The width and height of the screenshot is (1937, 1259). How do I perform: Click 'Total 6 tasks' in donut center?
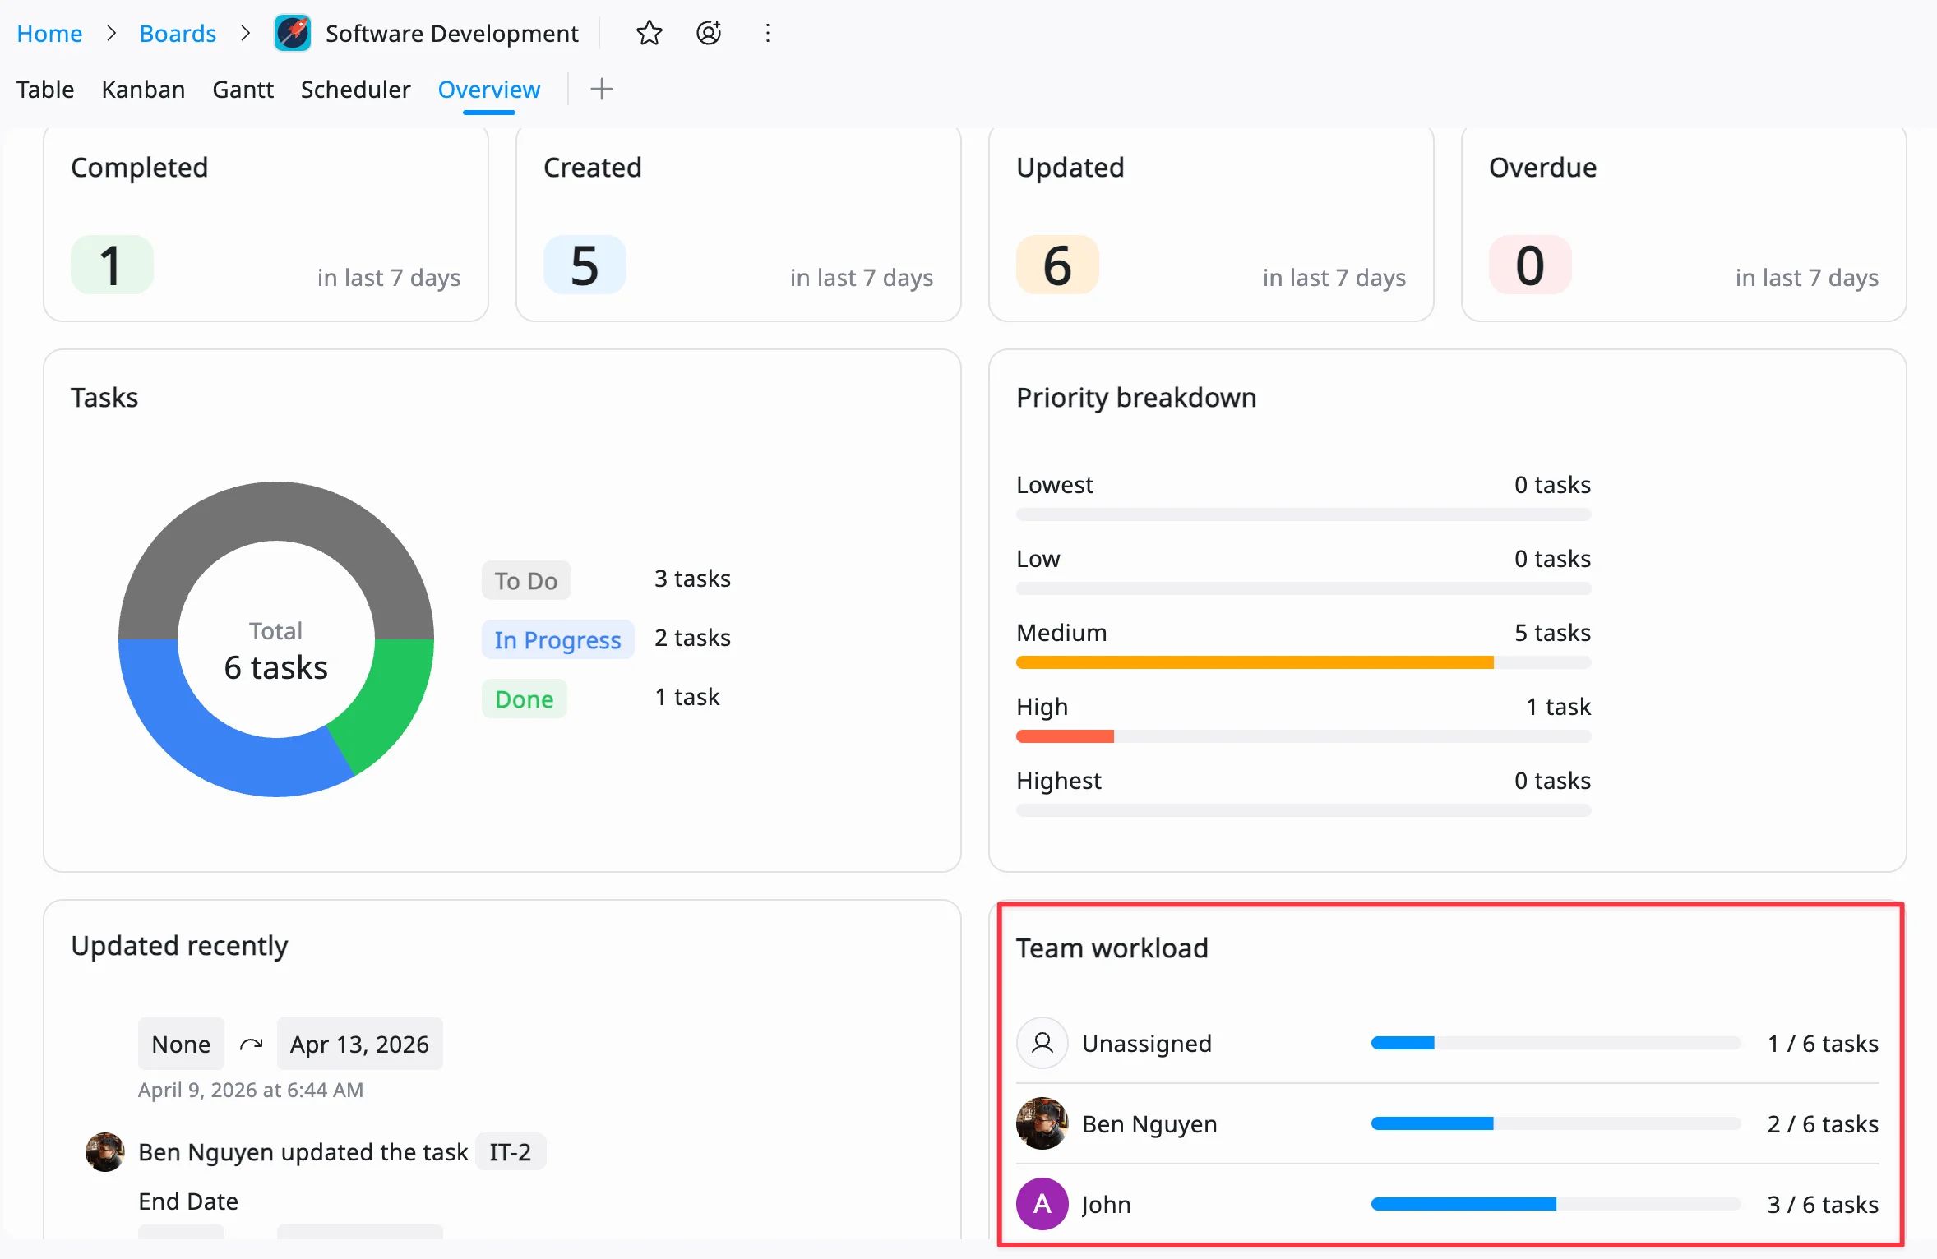pyautogui.click(x=276, y=652)
